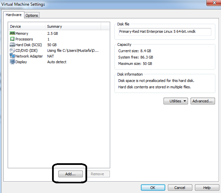Select the Display monitor icon
Screen dimensions: 221x193
[12, 62]
